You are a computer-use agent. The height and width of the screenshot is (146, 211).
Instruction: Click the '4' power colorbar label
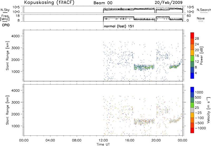click(x=196, y=73)
